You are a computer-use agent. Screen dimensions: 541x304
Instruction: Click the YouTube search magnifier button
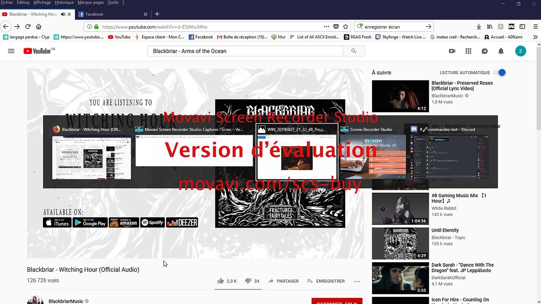tap(354, 51)
